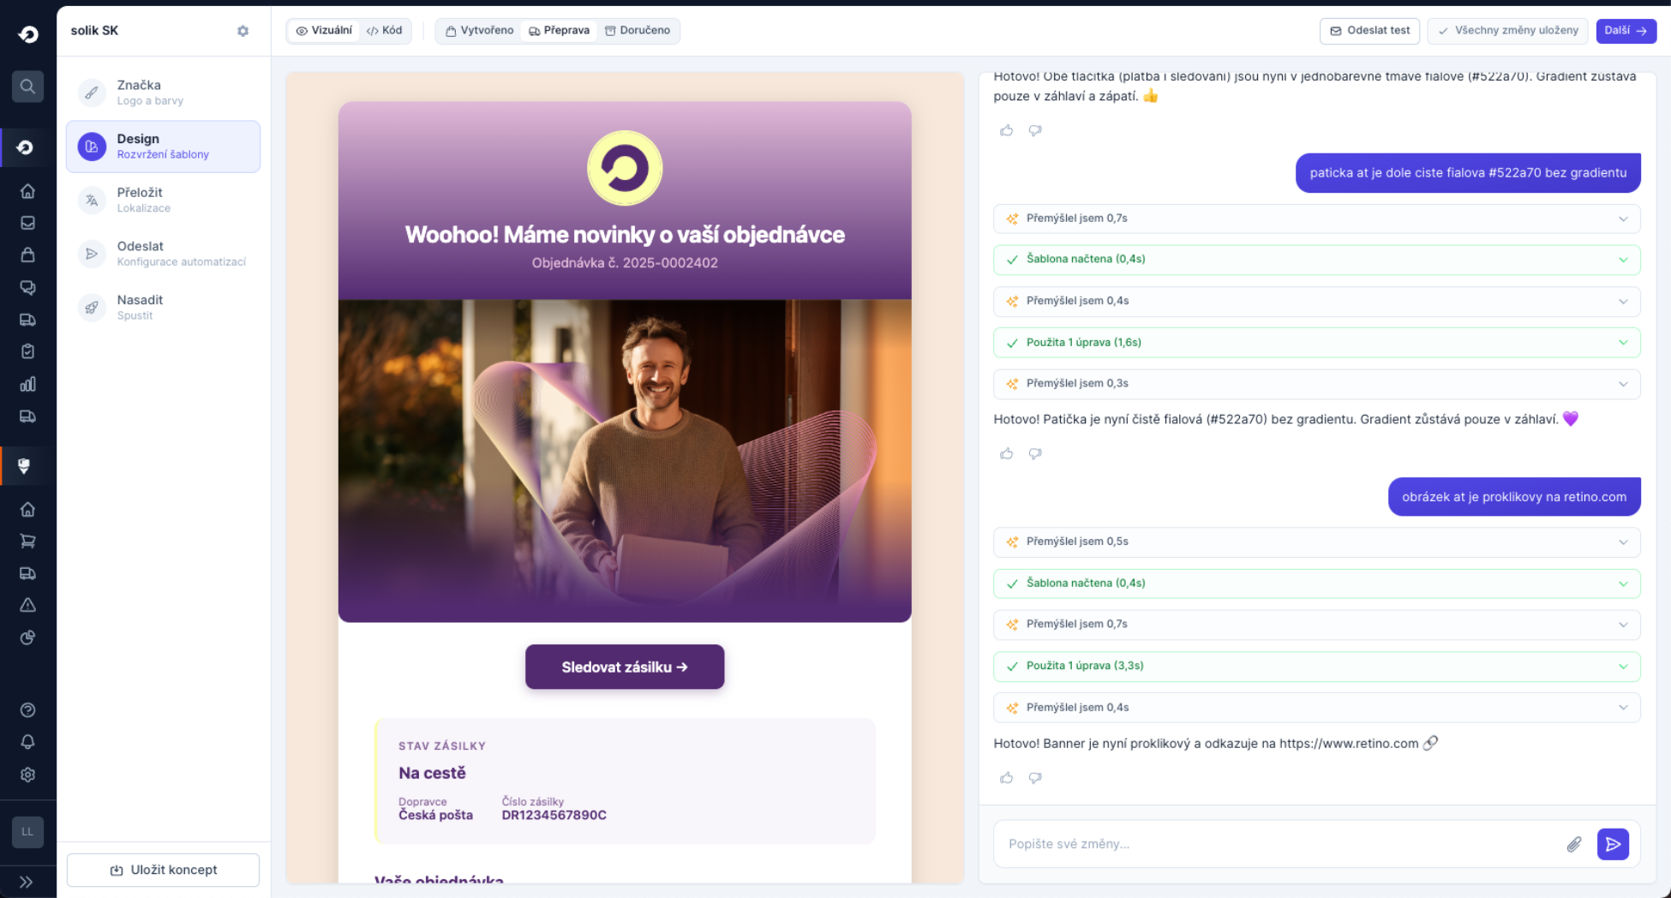The width and height of the screenshot is (1671, 898).
Task: Open settings gear next to solik SK
Action: (x=243, y=31)
